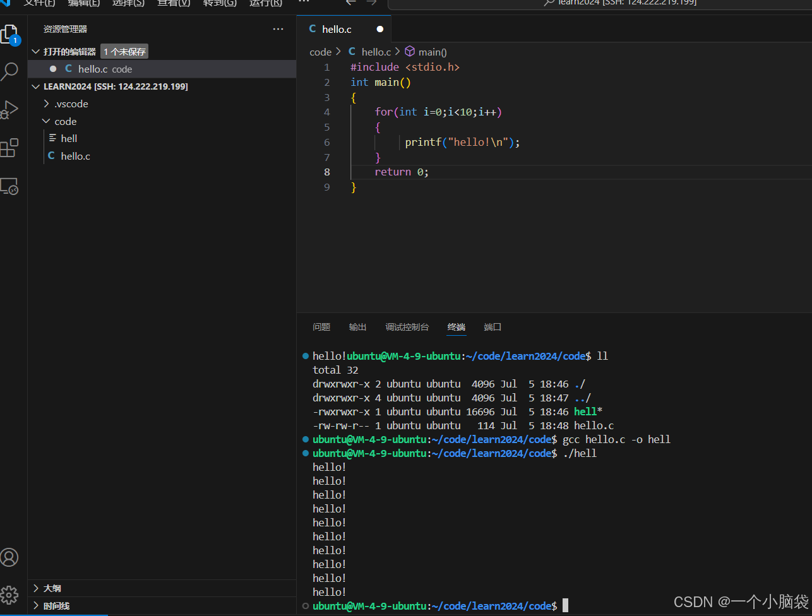Select hello.c in the code folder

pyautogui.click(x=75, y=156)
